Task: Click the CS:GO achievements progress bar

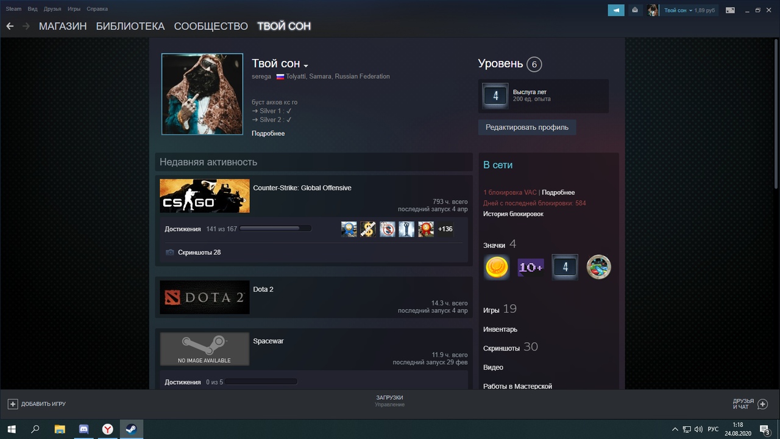Action: [x=275, y=229]
